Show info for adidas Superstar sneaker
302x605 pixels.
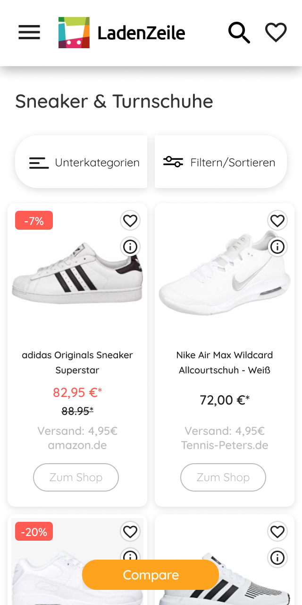(130, 246)
